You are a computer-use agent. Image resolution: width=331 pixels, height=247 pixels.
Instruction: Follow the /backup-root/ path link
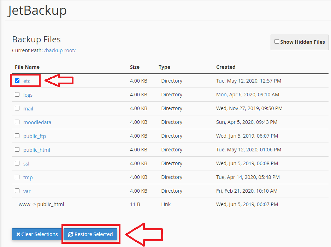click(60, 50)
